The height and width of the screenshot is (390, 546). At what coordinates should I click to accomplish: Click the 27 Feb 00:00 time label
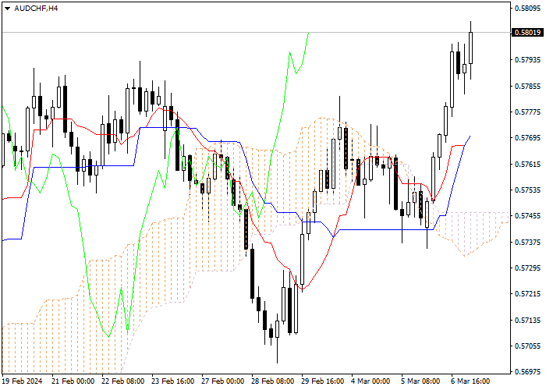pyautogui.click(x=223, y=381)
